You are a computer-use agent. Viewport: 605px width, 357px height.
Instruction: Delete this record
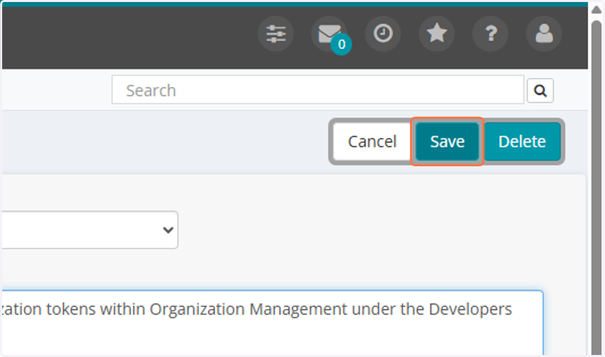point(522,141)
